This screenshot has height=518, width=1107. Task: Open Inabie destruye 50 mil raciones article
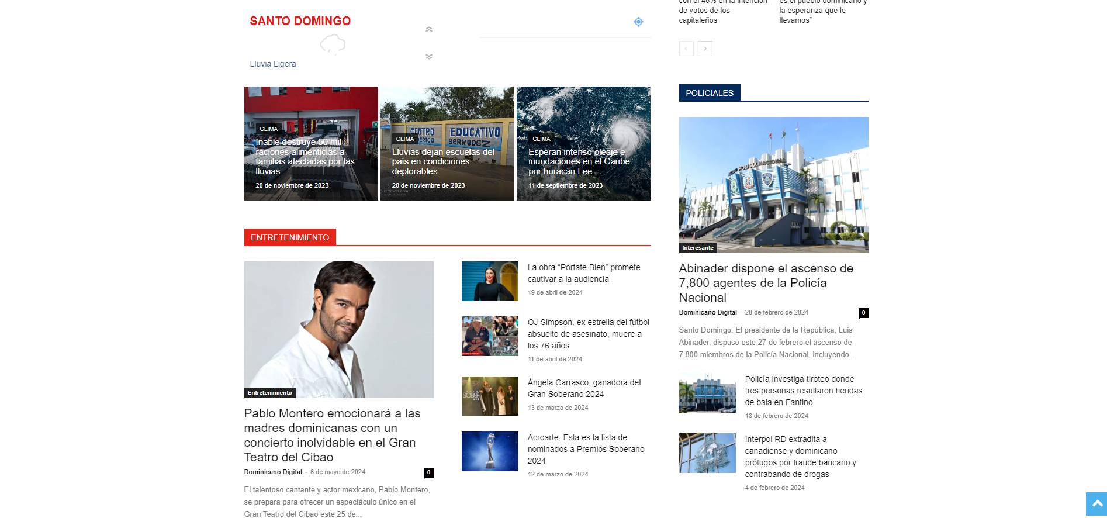[x=305, y=157]
